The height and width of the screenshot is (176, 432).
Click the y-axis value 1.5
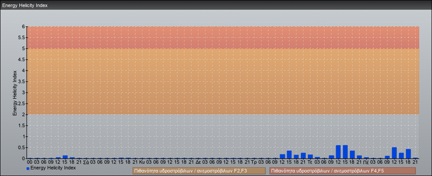pyautogui.click(x=22, y=125)
